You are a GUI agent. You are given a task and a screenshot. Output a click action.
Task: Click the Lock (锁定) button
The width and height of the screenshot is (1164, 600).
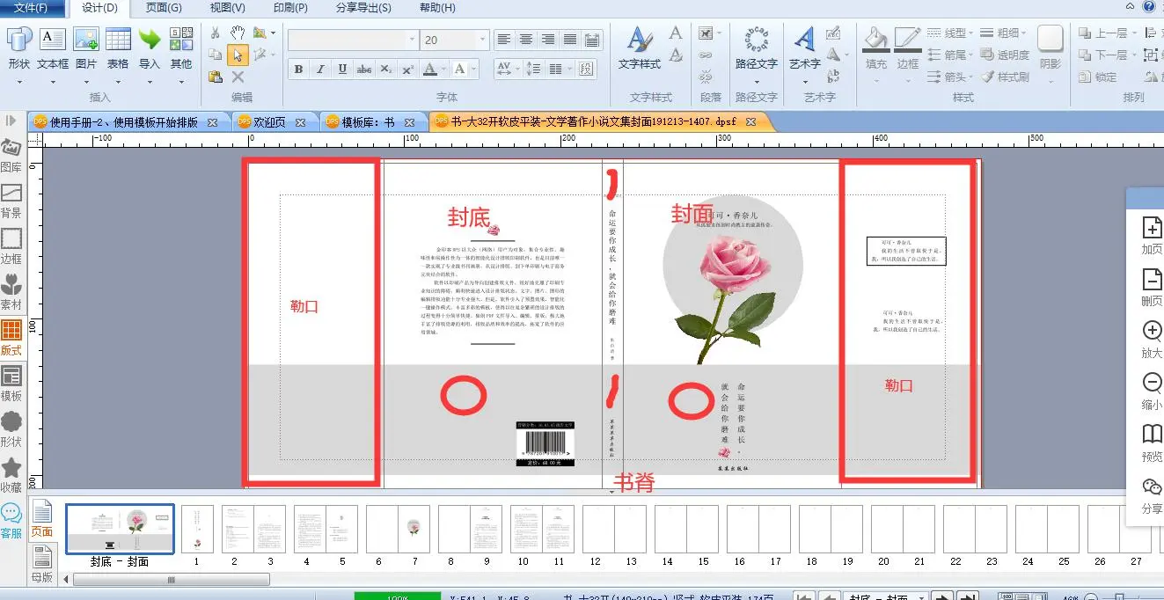coord(1098,77)
